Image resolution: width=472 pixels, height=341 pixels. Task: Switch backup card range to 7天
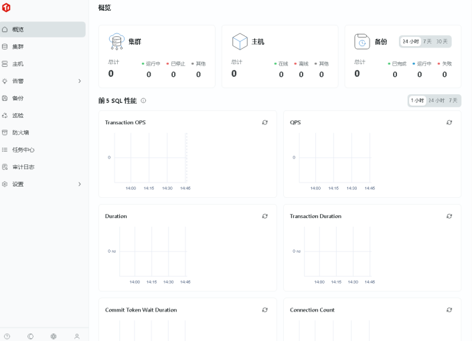pos(427,41)
